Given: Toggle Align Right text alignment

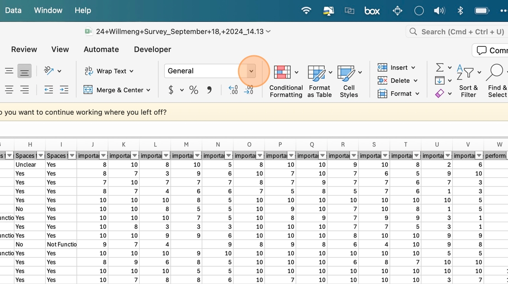Looking at the screenshot, I should point(24,90).
